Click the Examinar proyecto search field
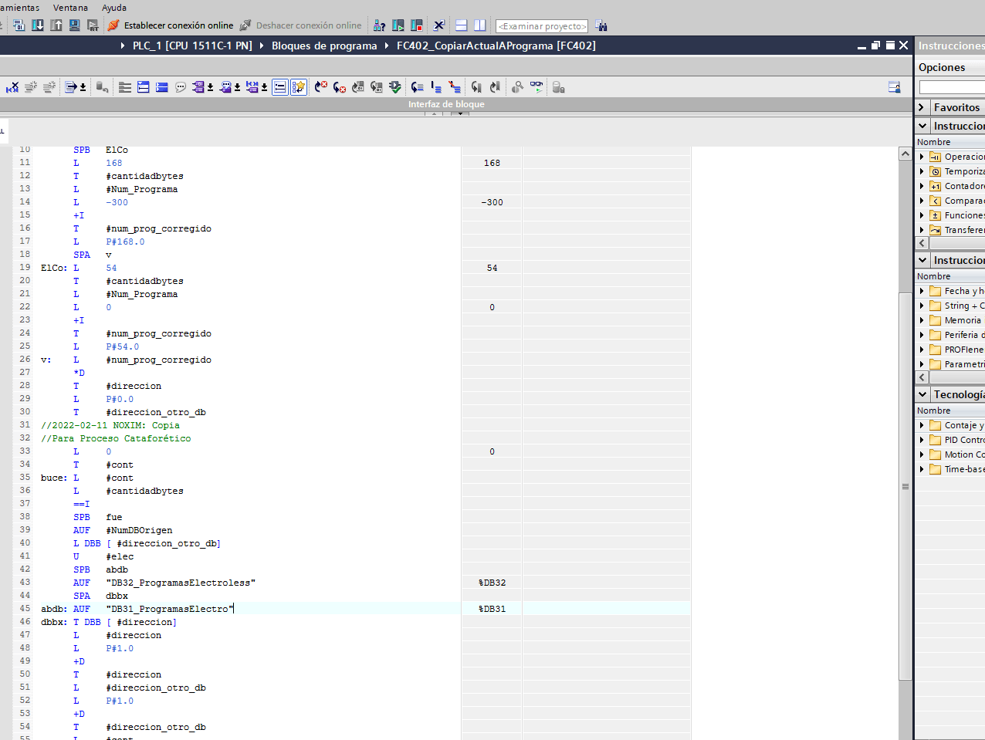Image resolution: width=985 pixels, height=740 pixels. [x=542, y=26]
